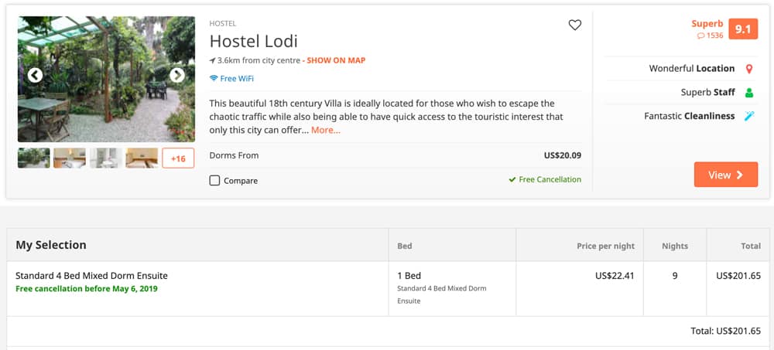Go to next photo with right arrow
This screenshot has width=774, height=350.
pos(177,76)
